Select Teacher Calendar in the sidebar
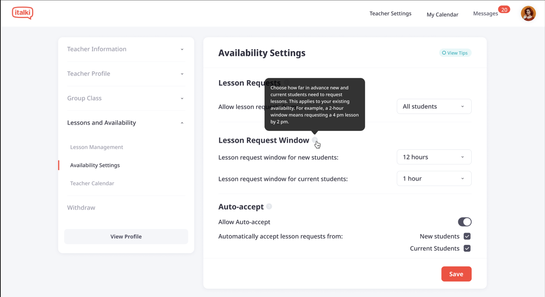This screenshot has width=545, height=297. 92,183
